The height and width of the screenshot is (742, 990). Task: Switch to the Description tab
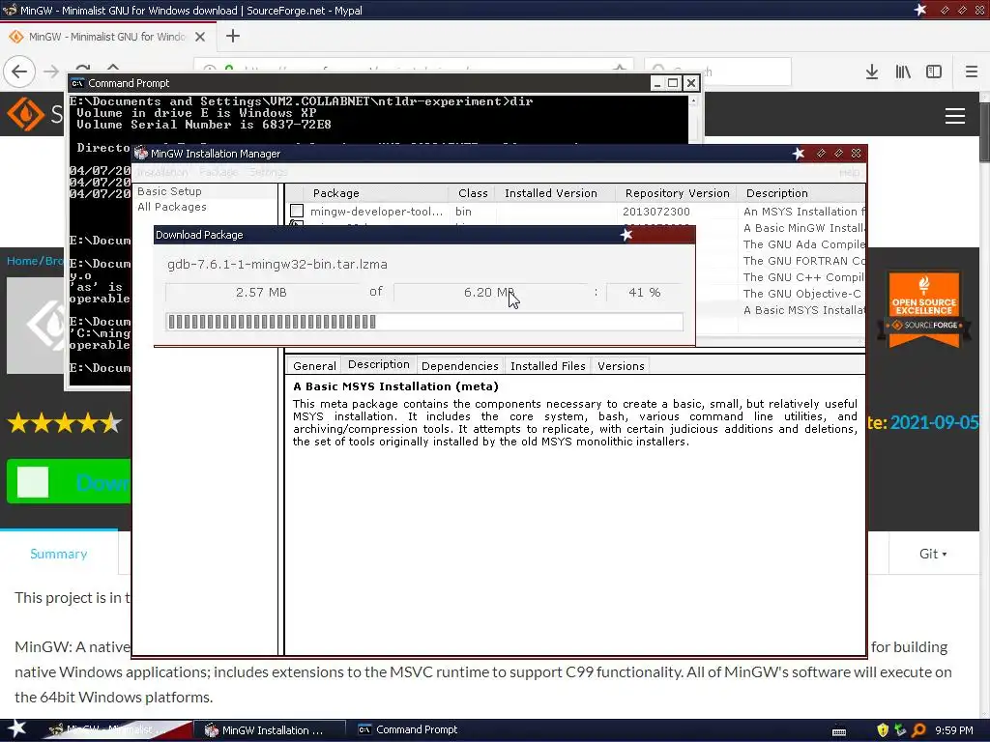click(379, 364)
